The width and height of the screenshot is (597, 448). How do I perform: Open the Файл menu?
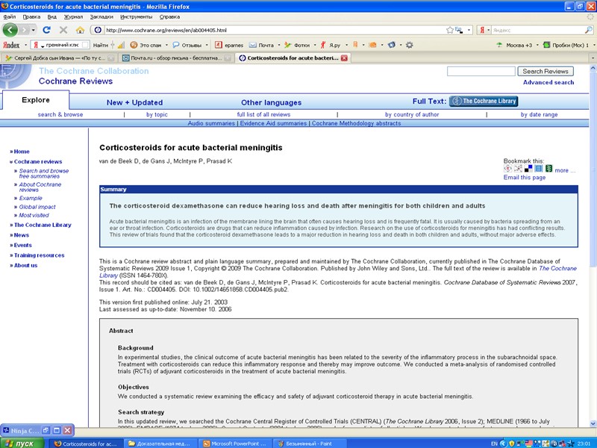tap(10, 16)
